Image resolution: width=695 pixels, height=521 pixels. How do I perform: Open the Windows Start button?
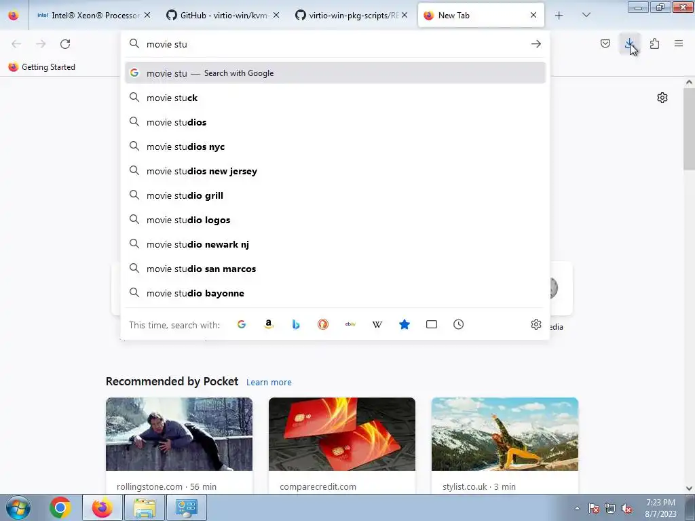coord(18,507)
